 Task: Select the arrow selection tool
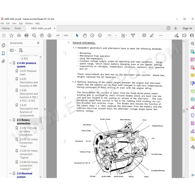point(77,35)
